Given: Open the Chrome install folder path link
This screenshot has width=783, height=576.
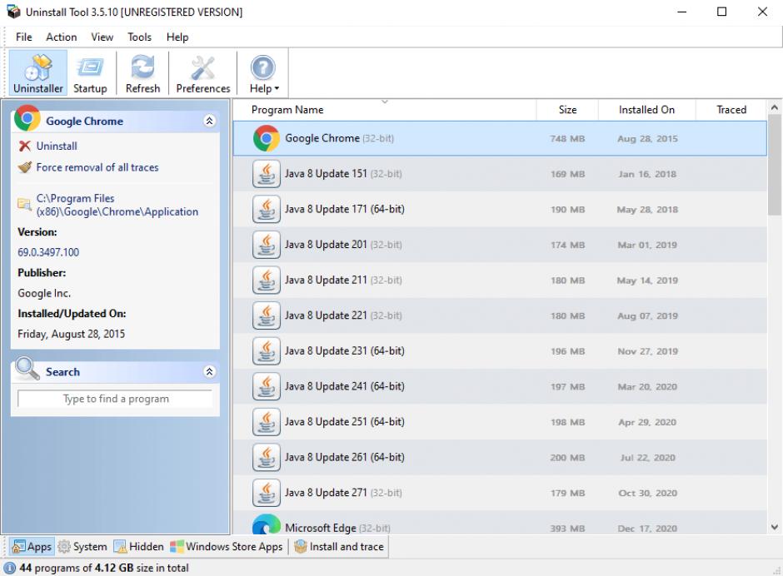Looking at the screenshot, I should 116,205.
